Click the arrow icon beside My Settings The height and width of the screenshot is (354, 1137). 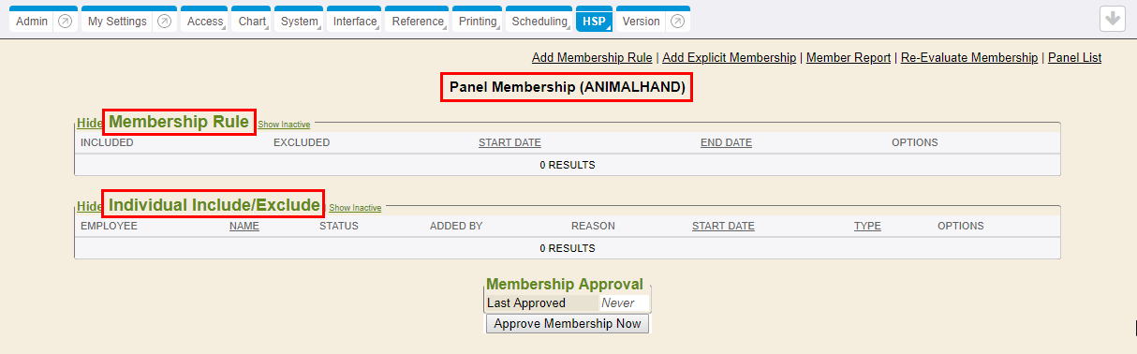pyautogui.click(x=165, y=22)
